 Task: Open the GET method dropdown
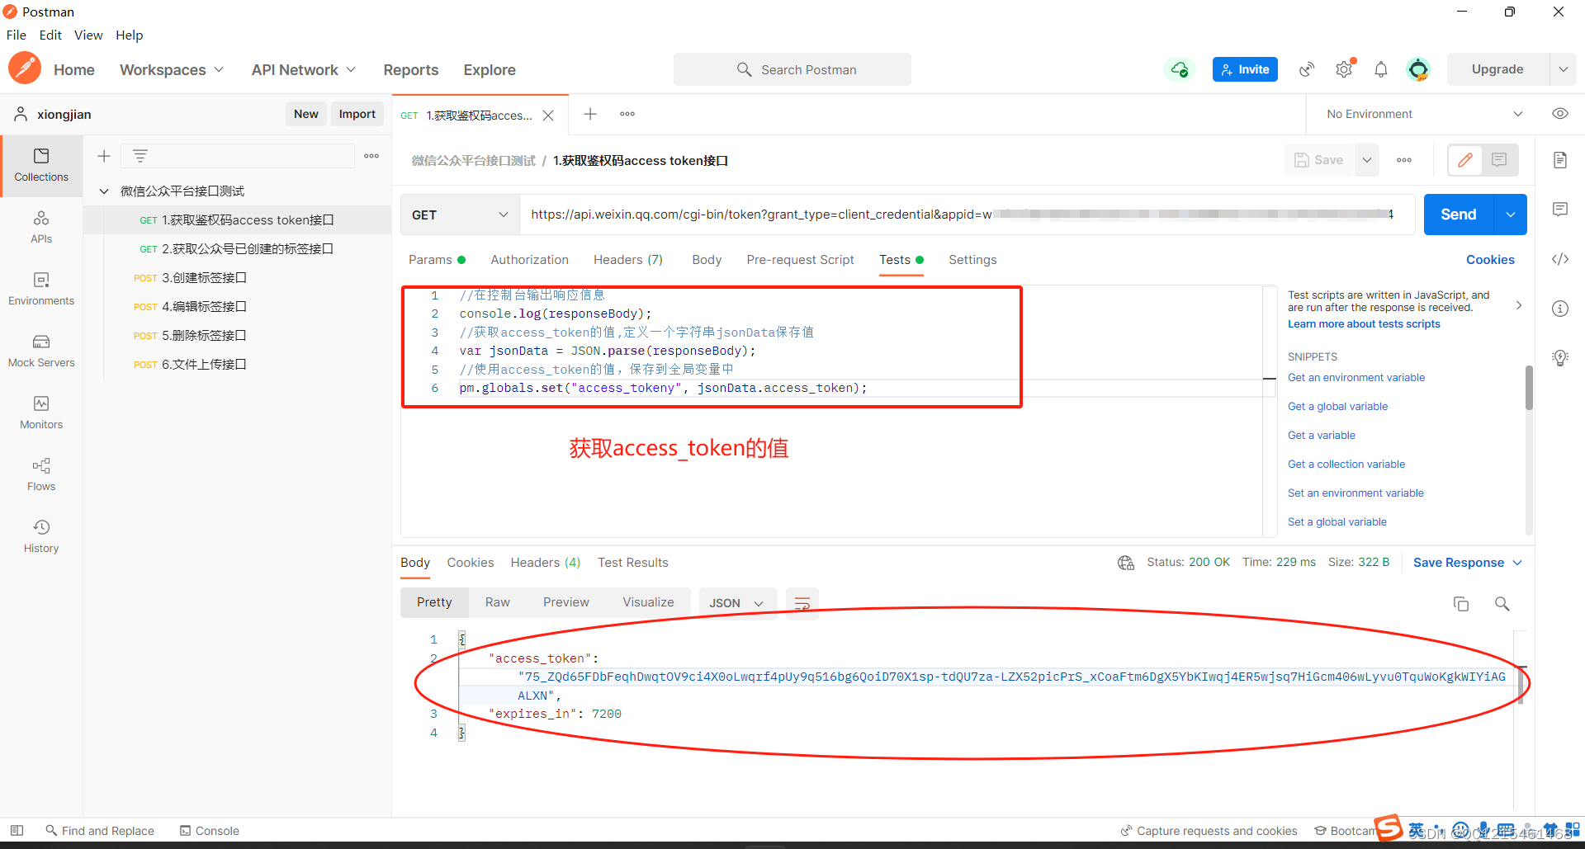click(460, 215)
